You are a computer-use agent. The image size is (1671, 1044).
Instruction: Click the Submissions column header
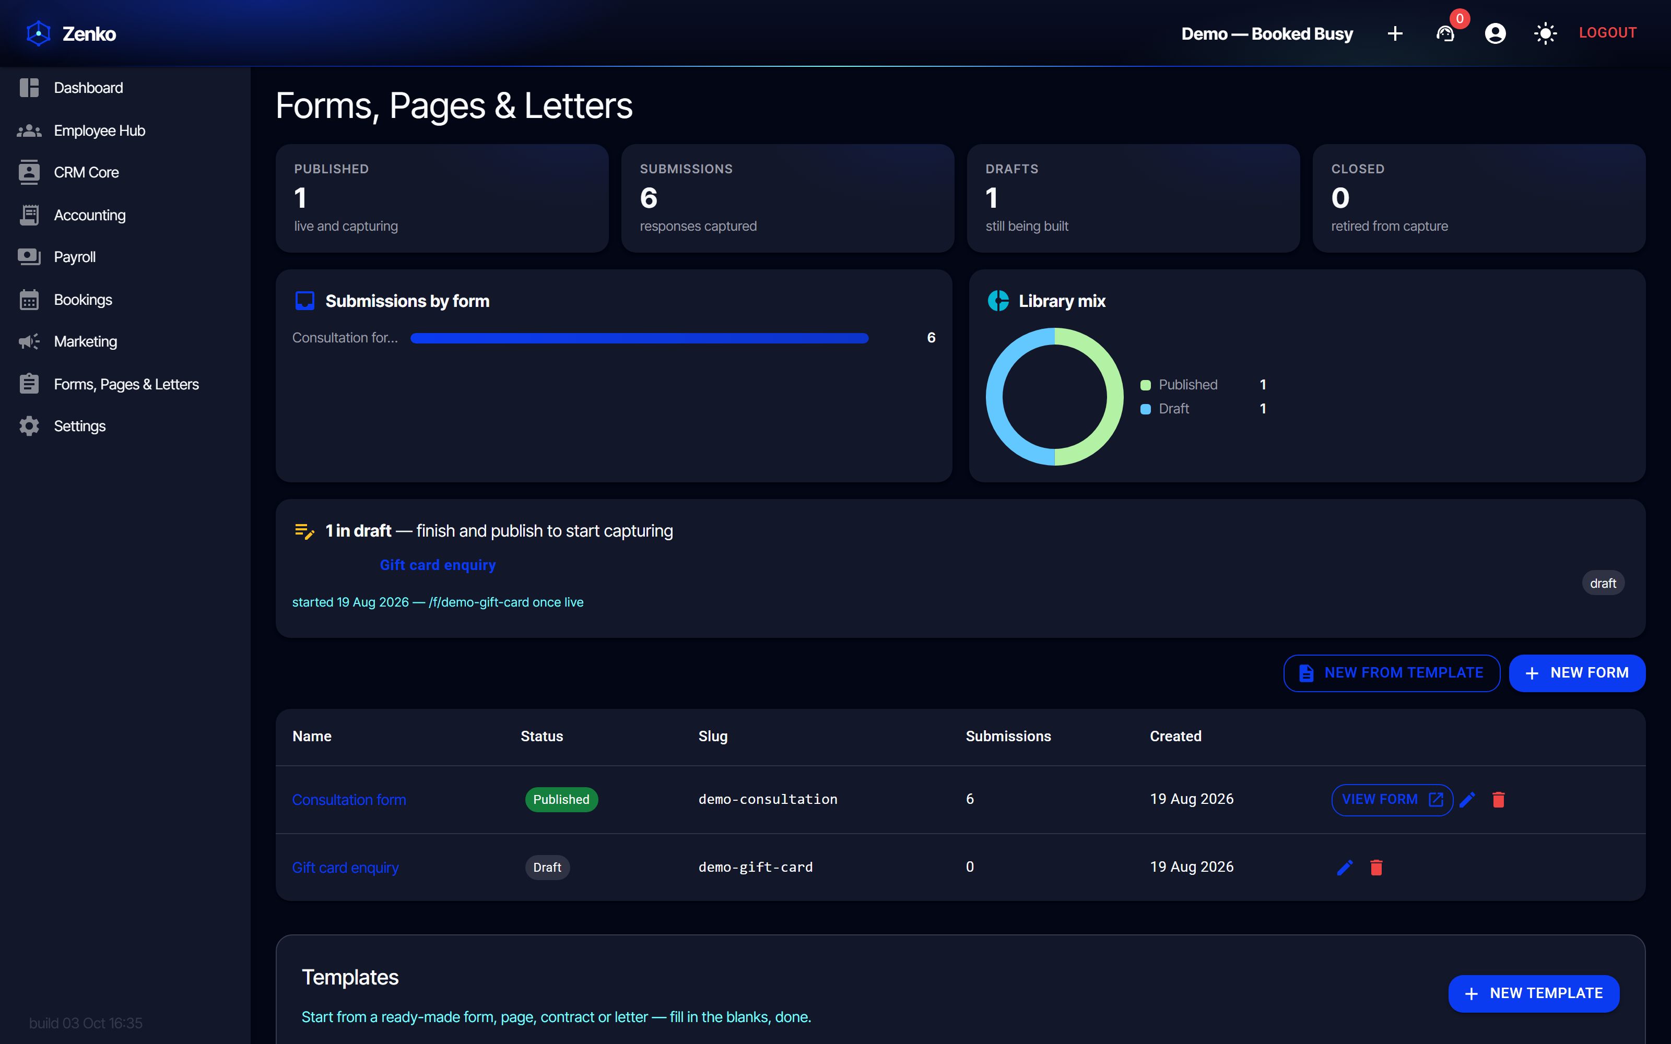[1008, 736]
